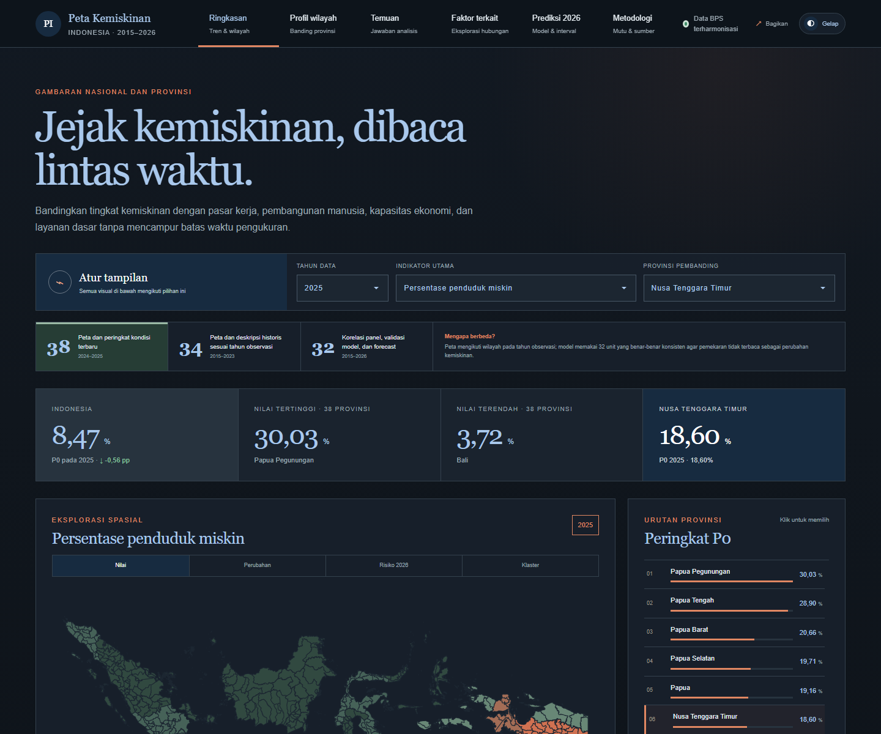The height and width of the screenshot is (734, 881).
Task: Click the PI logo badge
Action: click(48, 24)
